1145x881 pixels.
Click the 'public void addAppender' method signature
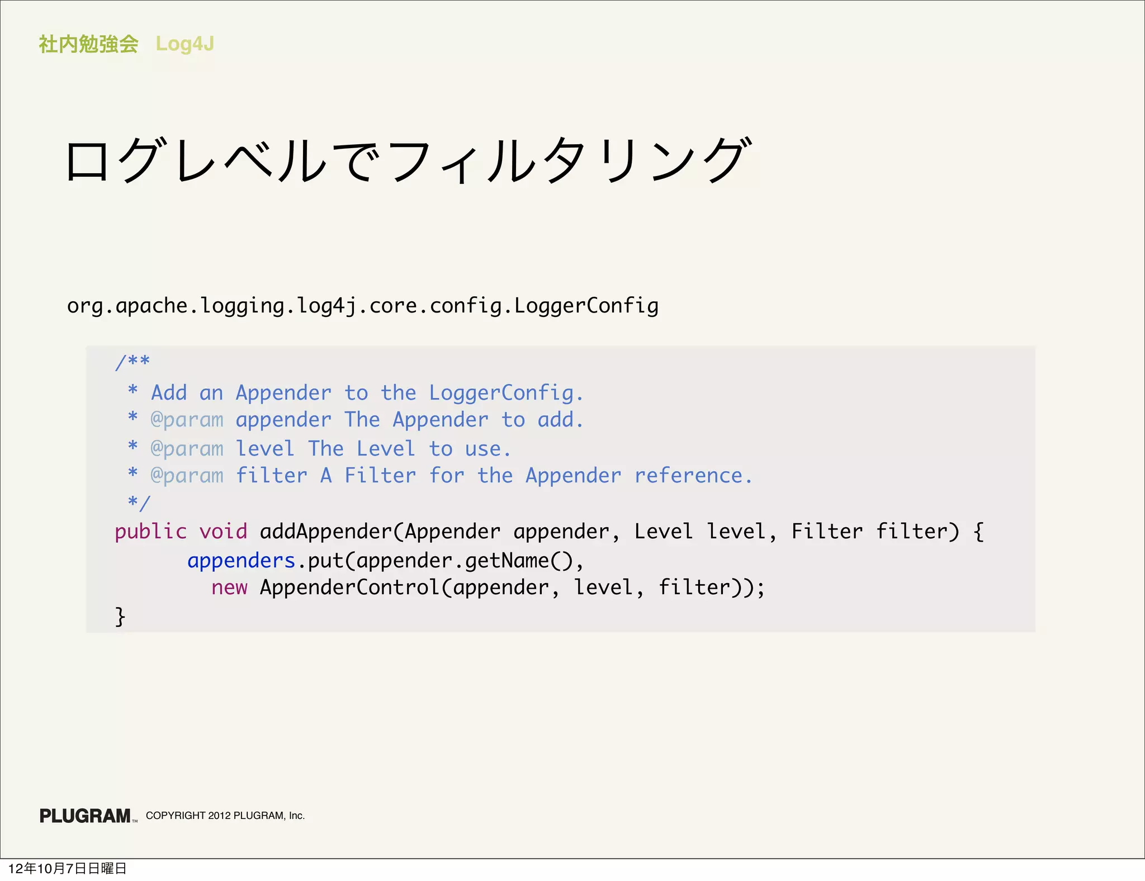click(549, 532)
